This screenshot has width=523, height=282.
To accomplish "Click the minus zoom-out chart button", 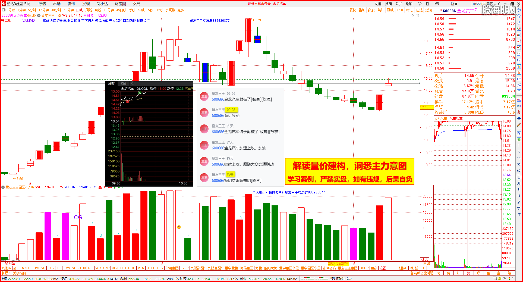I will [430, 268].
